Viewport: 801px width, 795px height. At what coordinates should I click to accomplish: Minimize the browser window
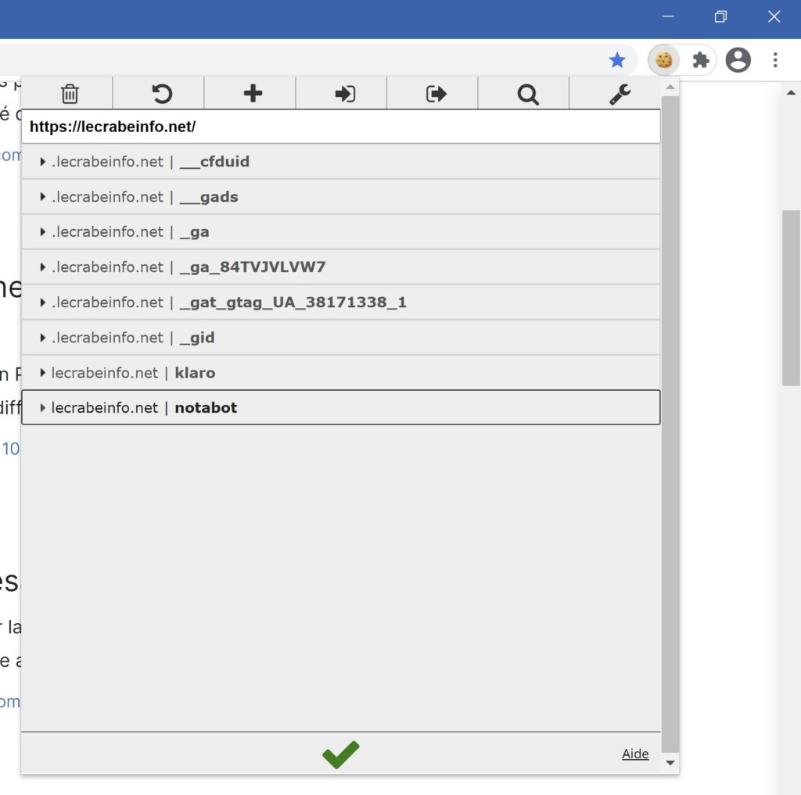(x=668, y=17)
